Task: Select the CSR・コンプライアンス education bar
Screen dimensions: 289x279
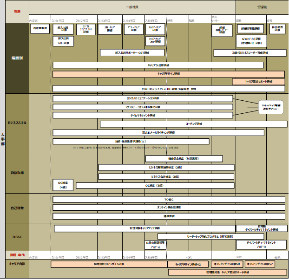Action: (x=169, y=89)
